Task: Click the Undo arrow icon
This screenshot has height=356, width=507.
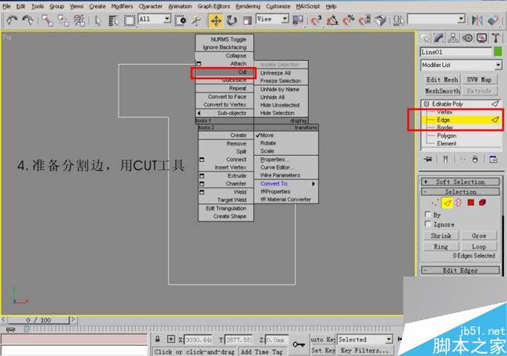Action: (x=12, y=20)
